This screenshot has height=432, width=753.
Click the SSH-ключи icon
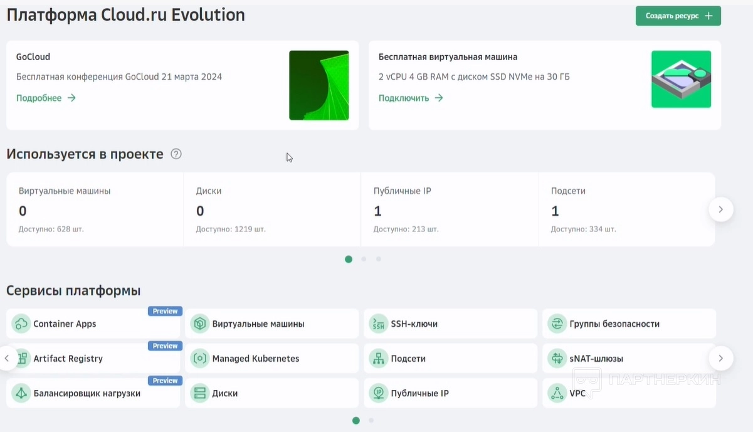tap(378, 324)
